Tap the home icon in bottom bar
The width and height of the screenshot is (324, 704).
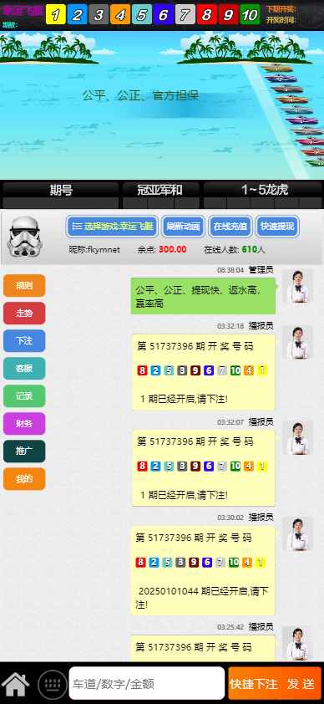click(x=17, y=684)
